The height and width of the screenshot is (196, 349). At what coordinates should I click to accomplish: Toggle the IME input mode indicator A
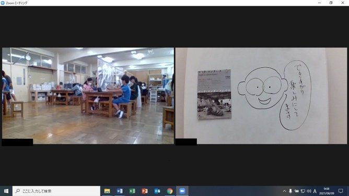[x=315, y=191]
